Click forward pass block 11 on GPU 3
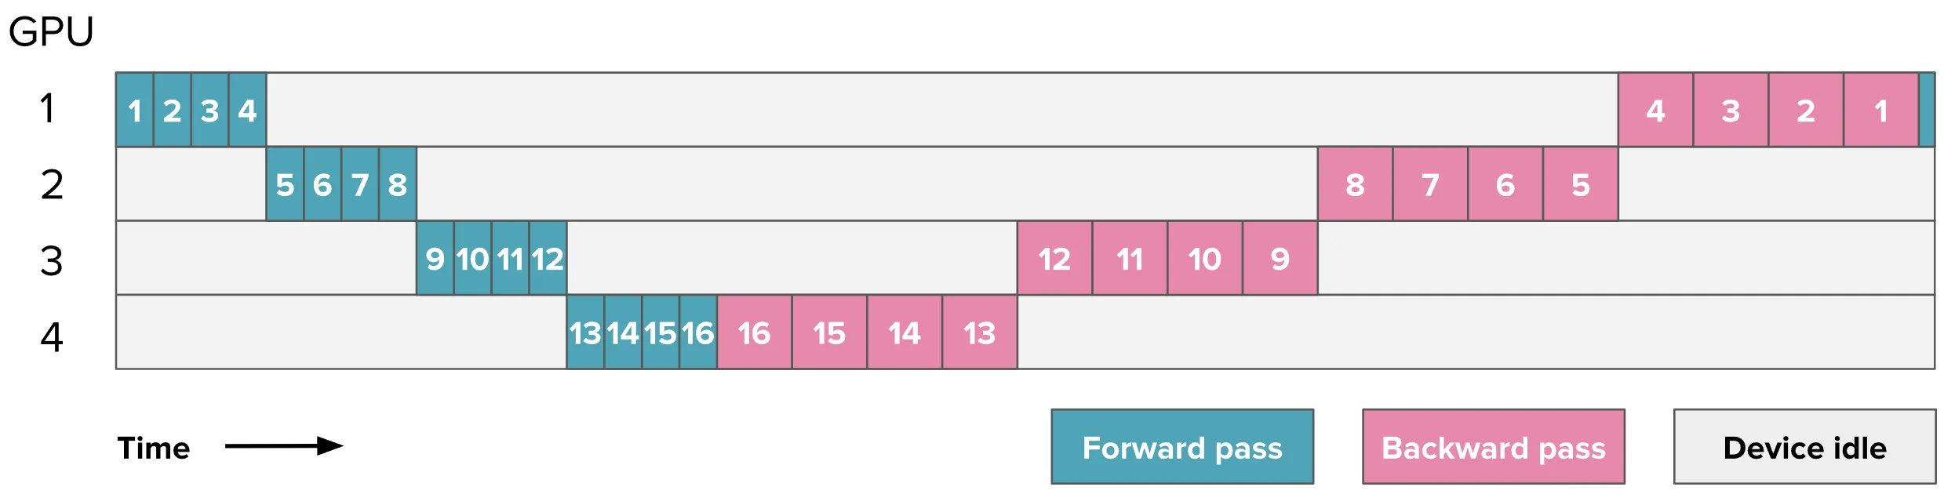 pos(510,258)
